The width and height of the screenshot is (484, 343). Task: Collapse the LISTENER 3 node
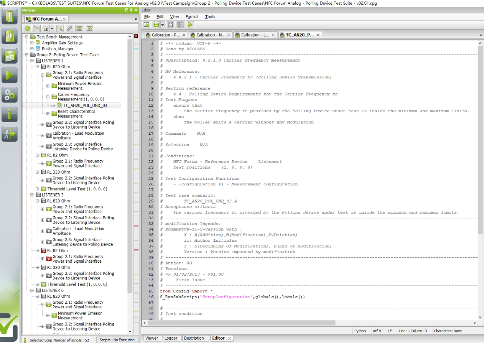32,195
